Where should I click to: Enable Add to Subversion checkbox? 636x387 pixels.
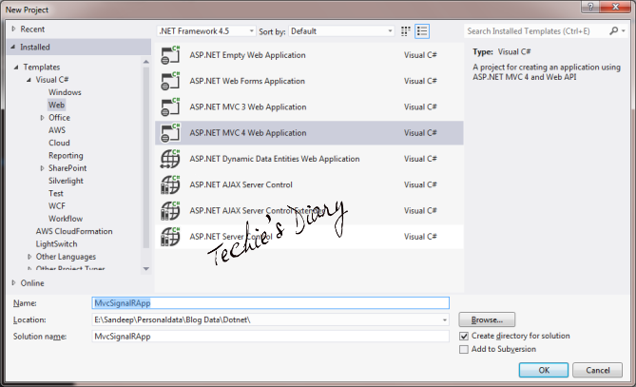tap(464, 349)
